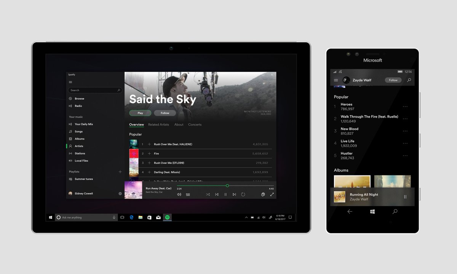Add a new playlist with the plus icon
The image size is (457, 274).
[x=120, y=172]
